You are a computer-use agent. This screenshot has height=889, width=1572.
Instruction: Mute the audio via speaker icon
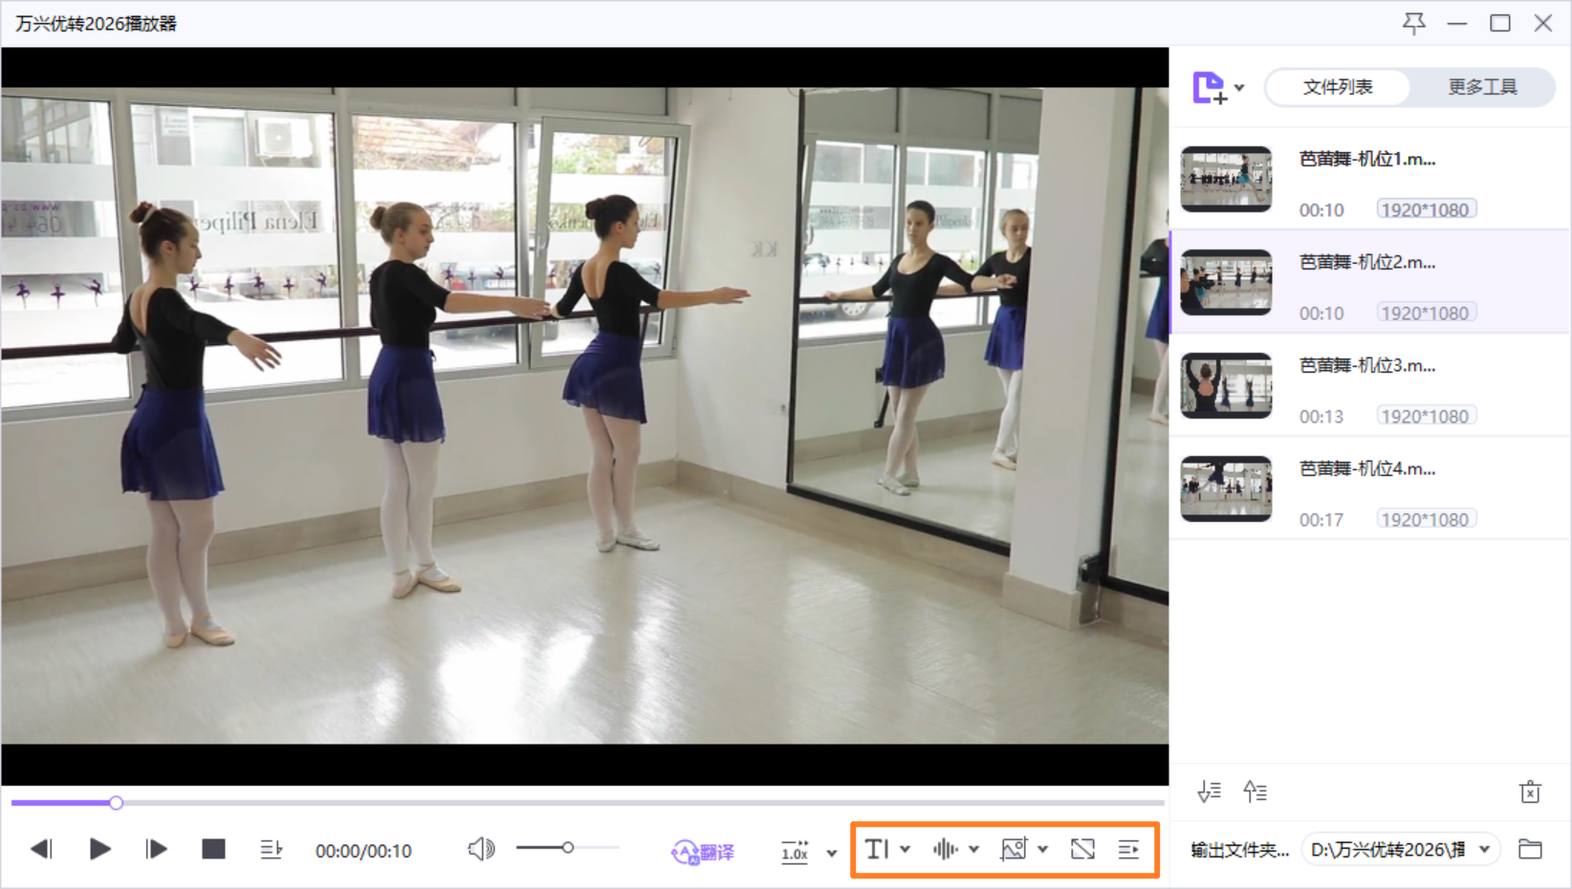pyautogui.click(x=481, y=849)
